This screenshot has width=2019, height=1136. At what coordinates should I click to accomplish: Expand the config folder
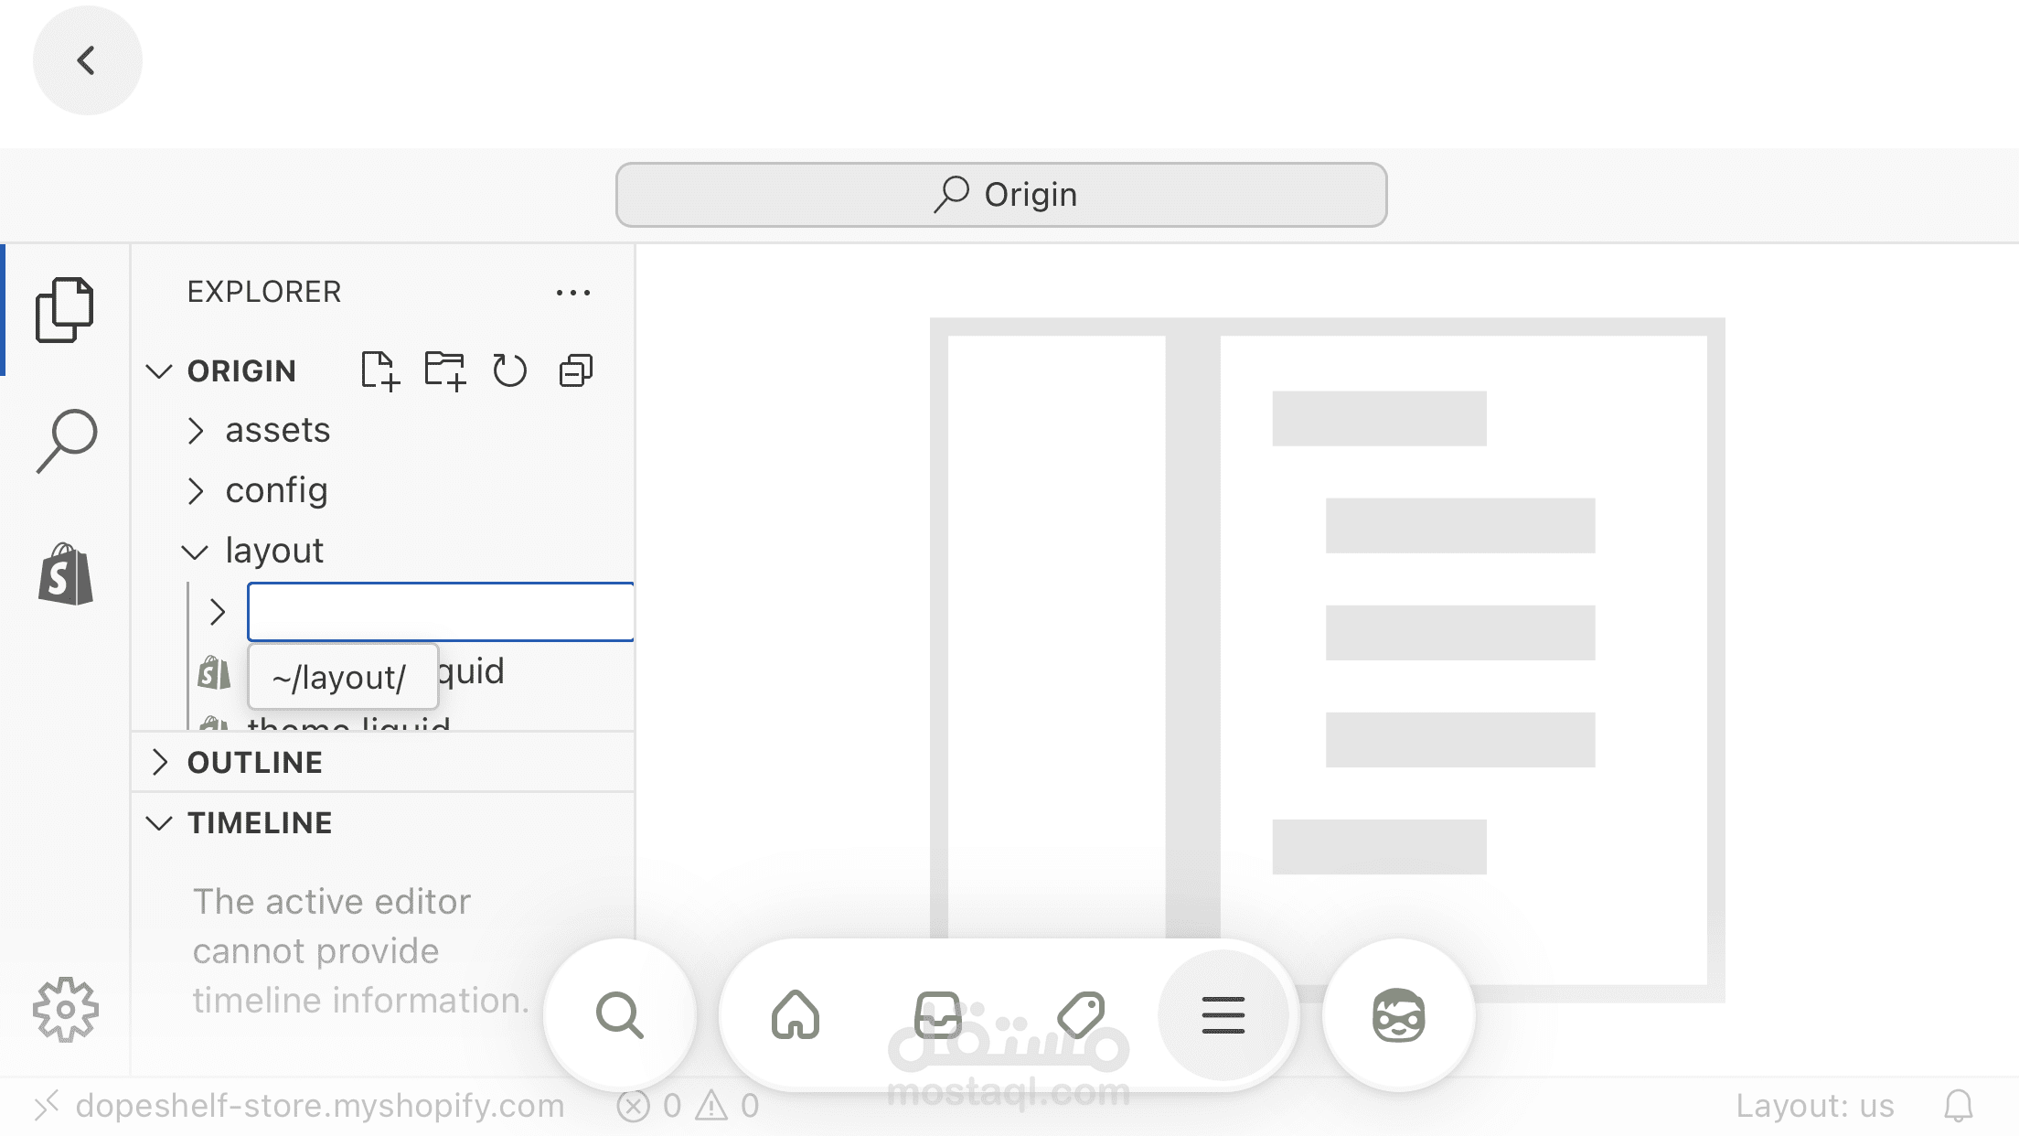click(x=276, y=490)
